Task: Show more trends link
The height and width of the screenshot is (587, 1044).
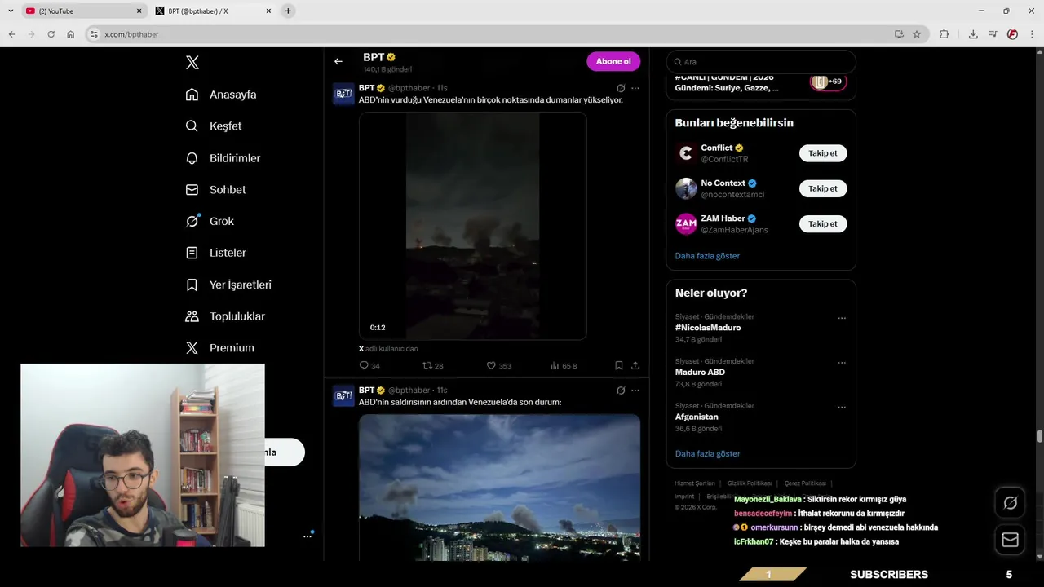Action: tap(707, 453)
